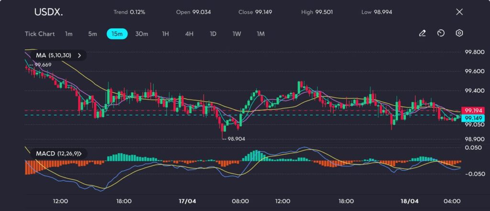Select the 1m timeframe
Screen dimensions: 490x211
tap(69, 34)
